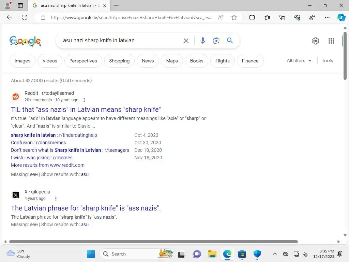Open more options for Reddit result
Viewport: 349px width, 262px height.
84,100
